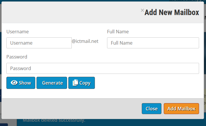Click the gray dialog header bar
The image size is (206, 126).
pos(71,12)
